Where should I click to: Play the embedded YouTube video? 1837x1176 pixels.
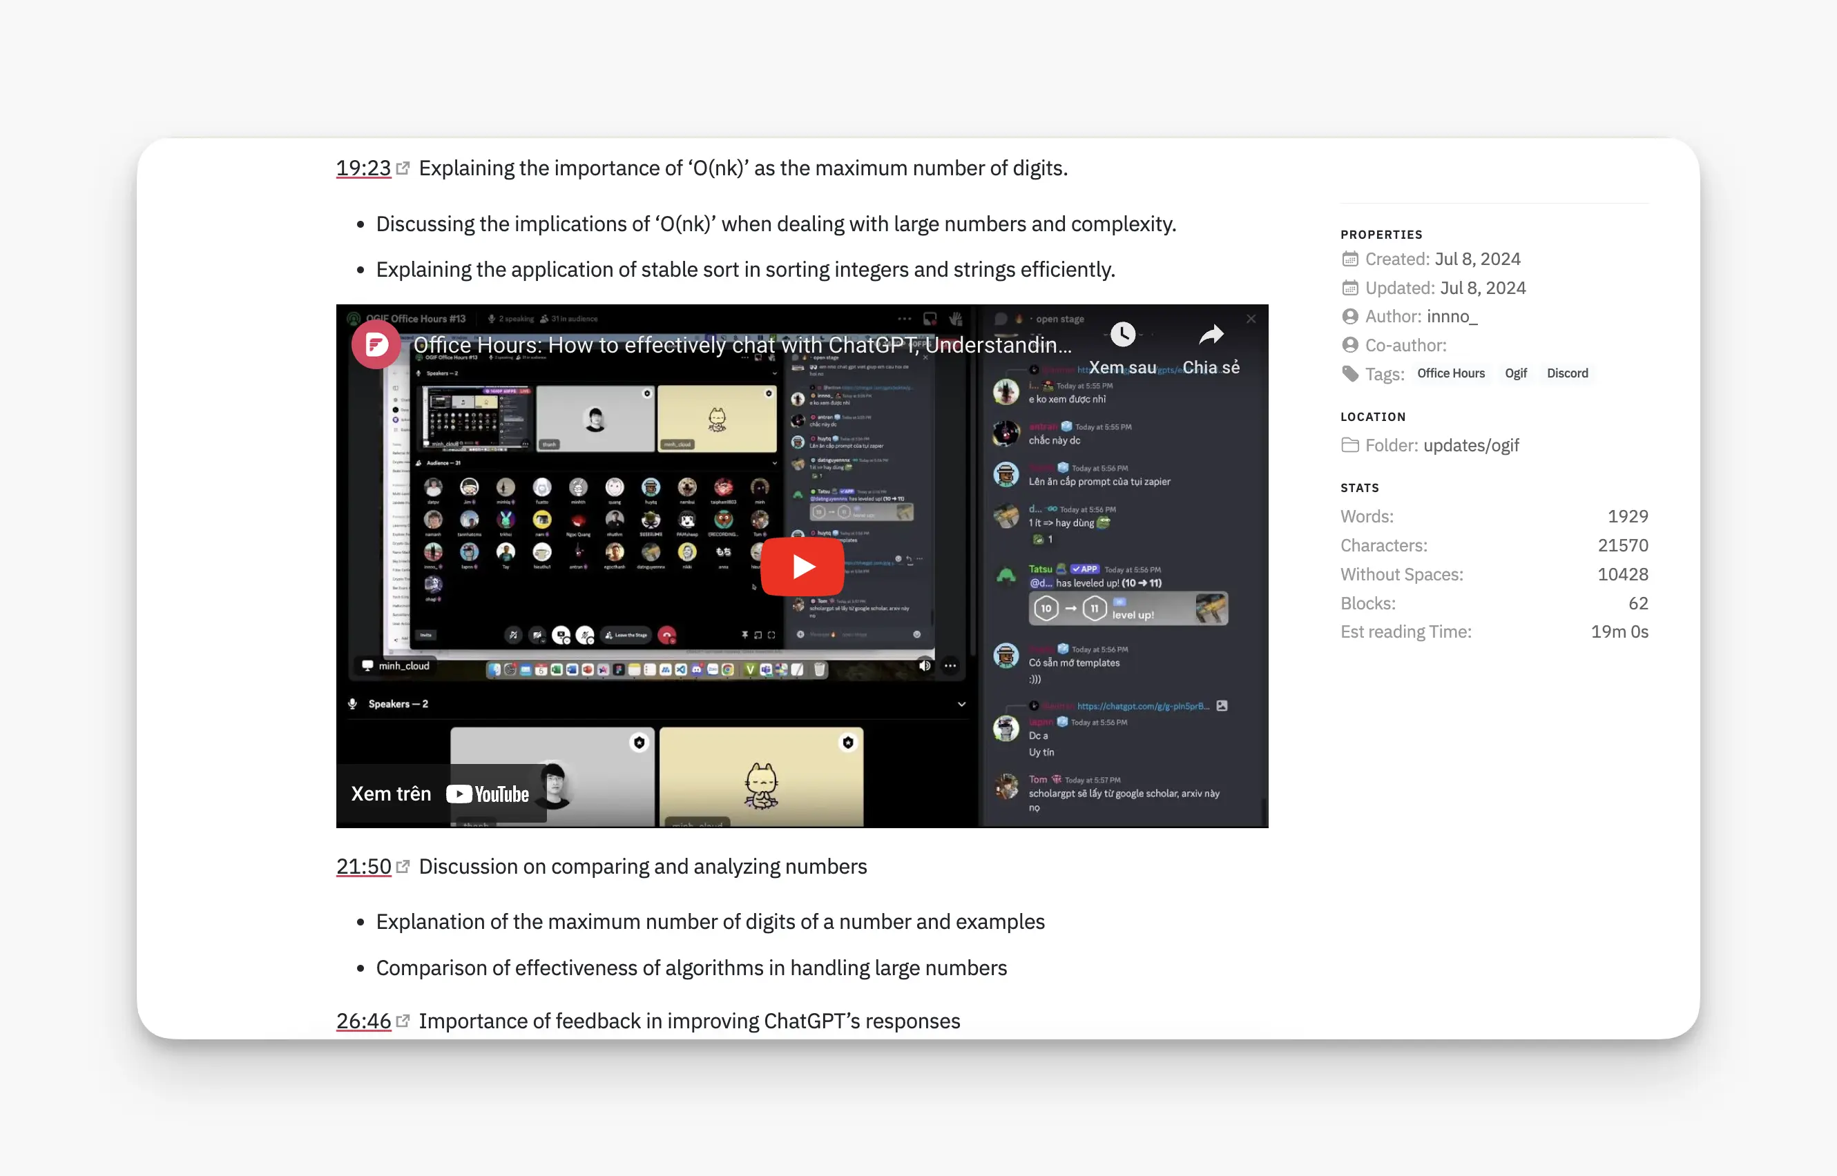pyautogui.click(x=802, y=567)
